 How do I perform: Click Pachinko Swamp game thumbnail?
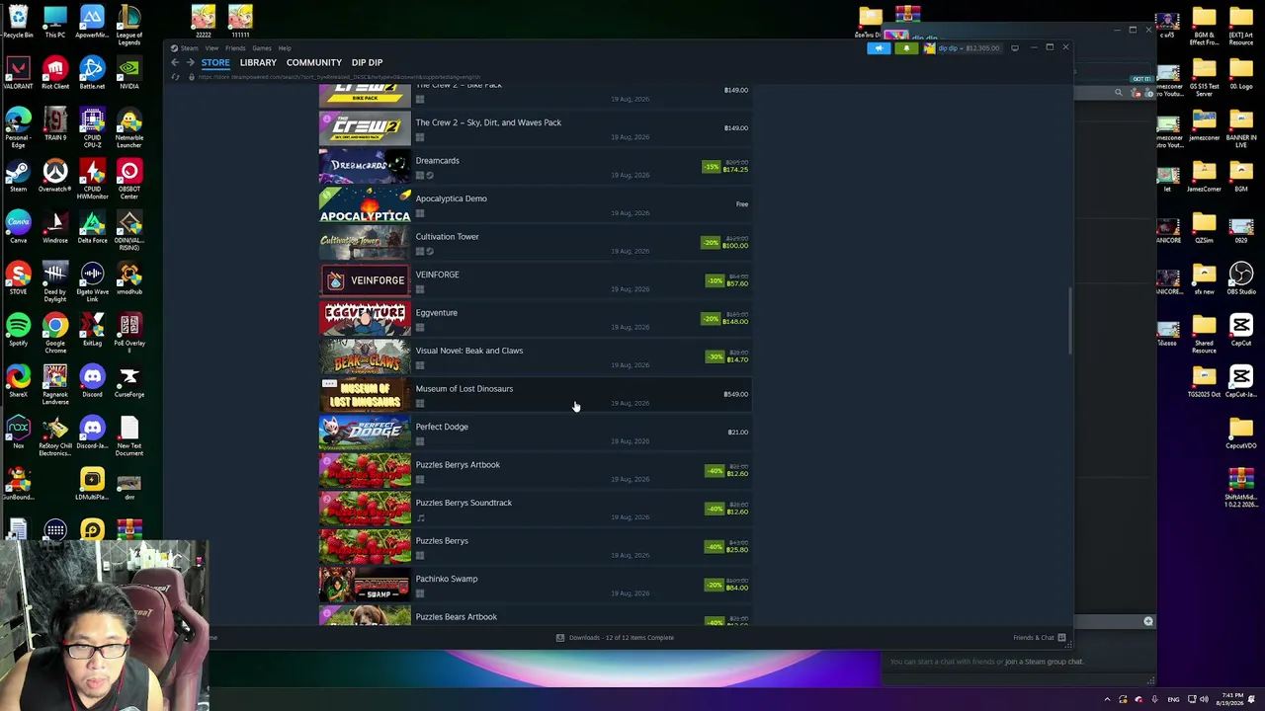click(x=365, y=585)
